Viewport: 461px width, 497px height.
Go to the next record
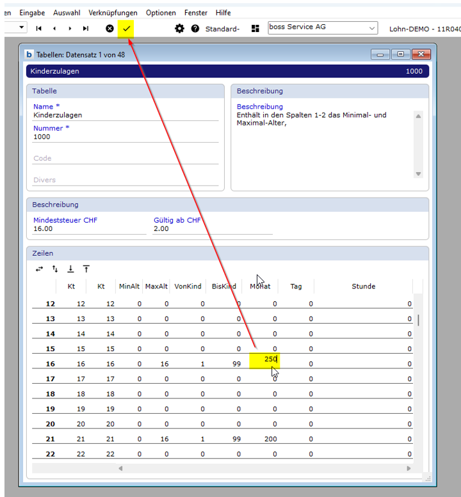(x=70, y=29)
